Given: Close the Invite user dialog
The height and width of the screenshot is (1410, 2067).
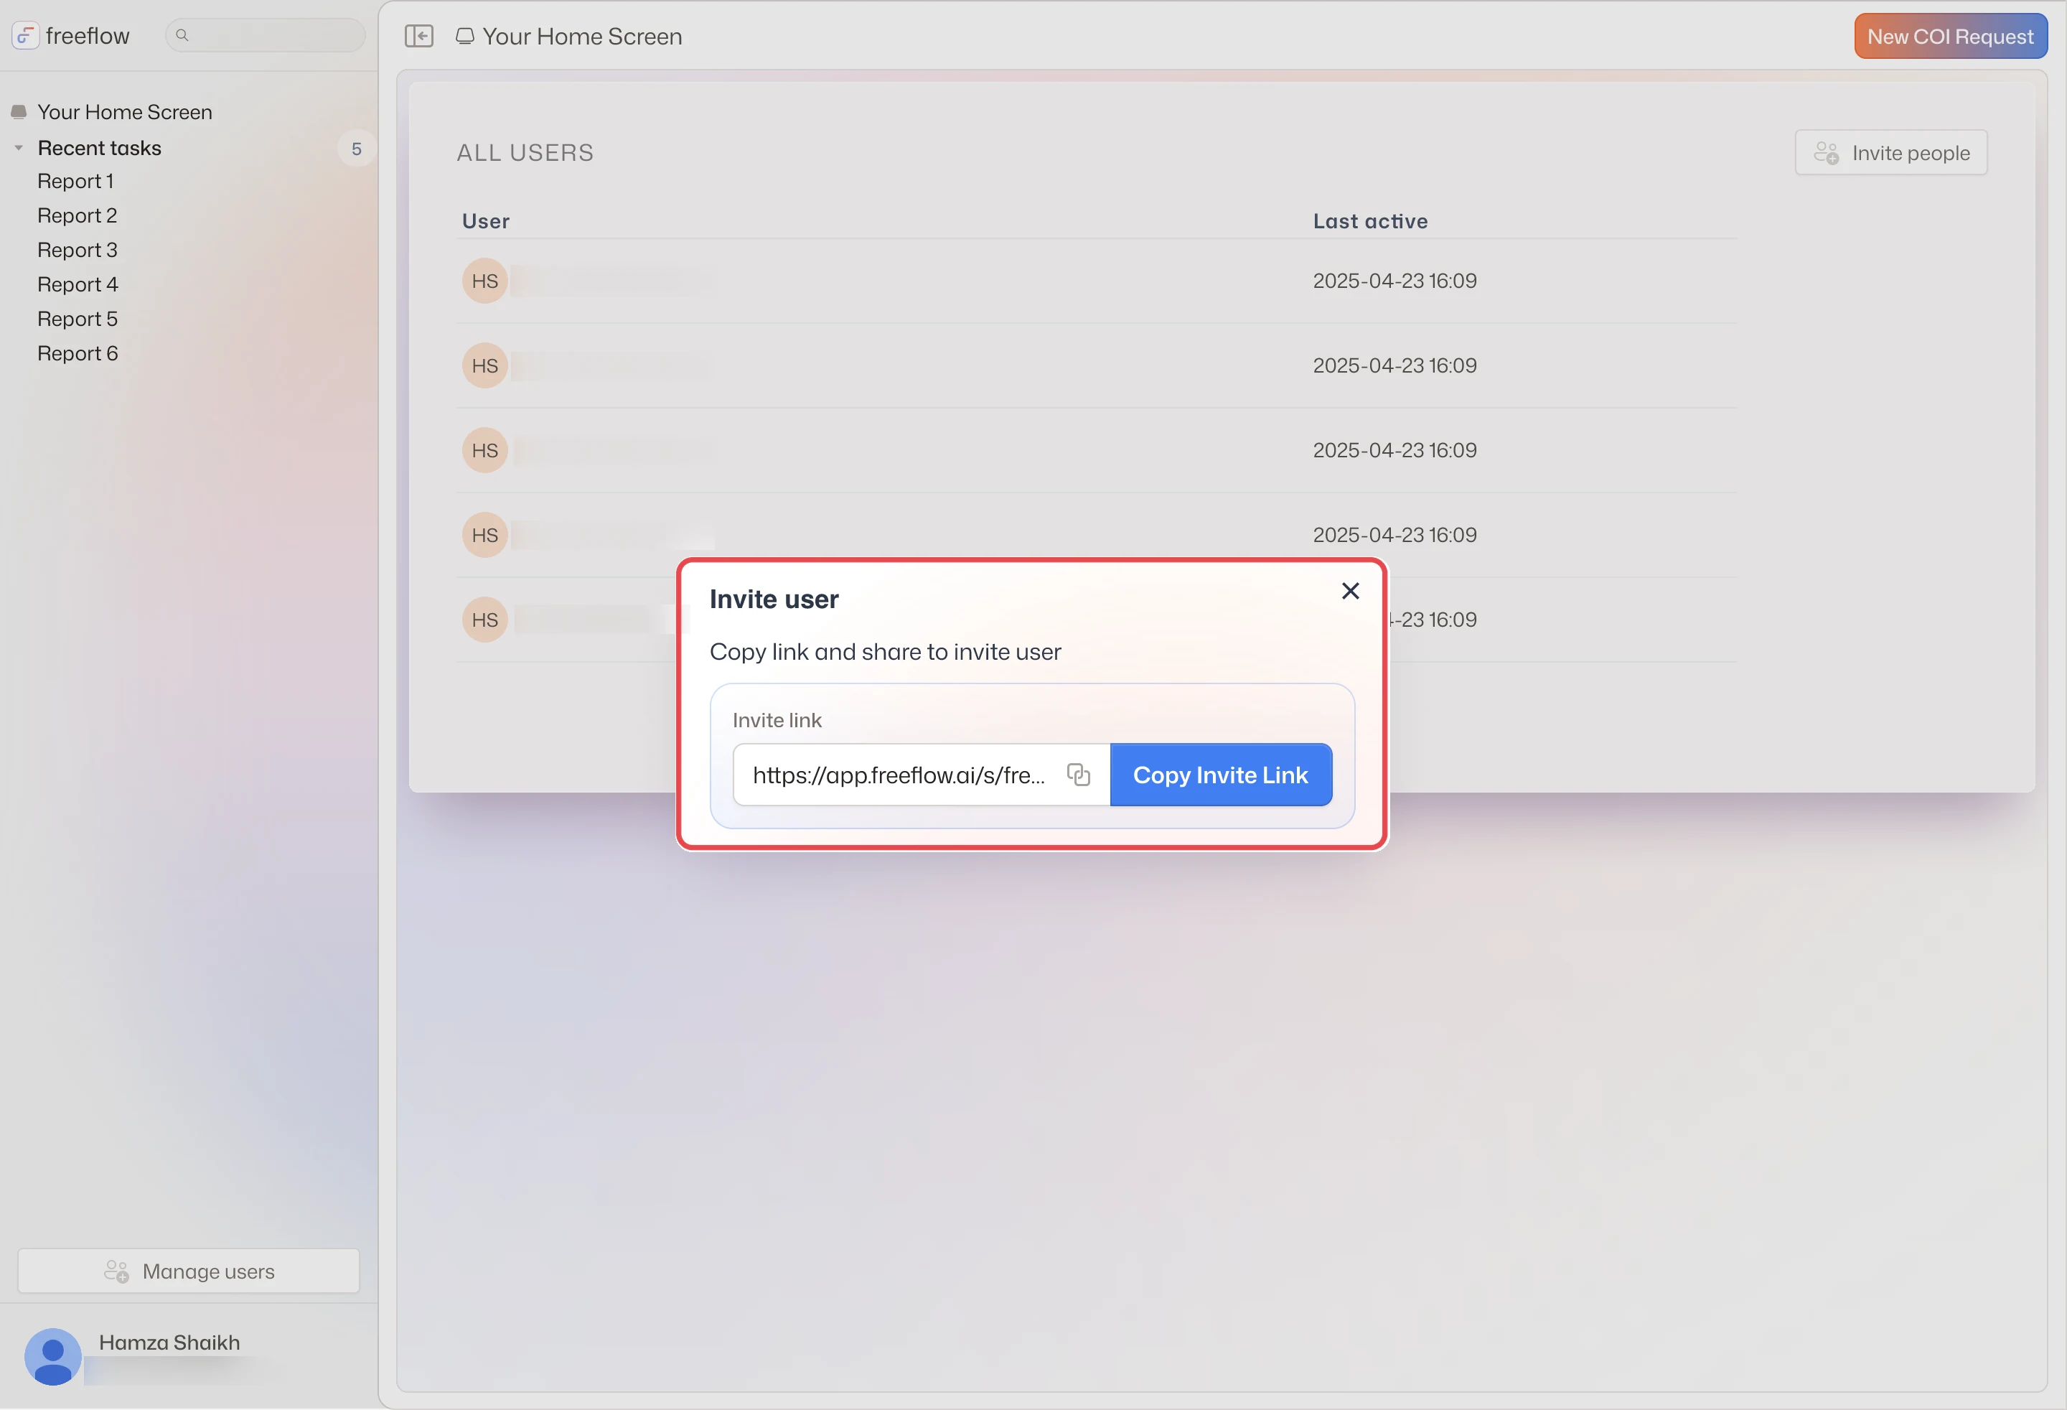Looking at the screenshot, I should pyautogui.click(x=1349, y=592).
